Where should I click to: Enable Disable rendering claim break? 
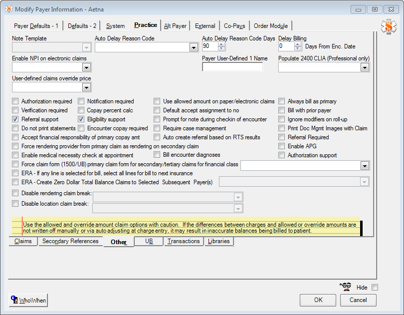click(15, 193)
